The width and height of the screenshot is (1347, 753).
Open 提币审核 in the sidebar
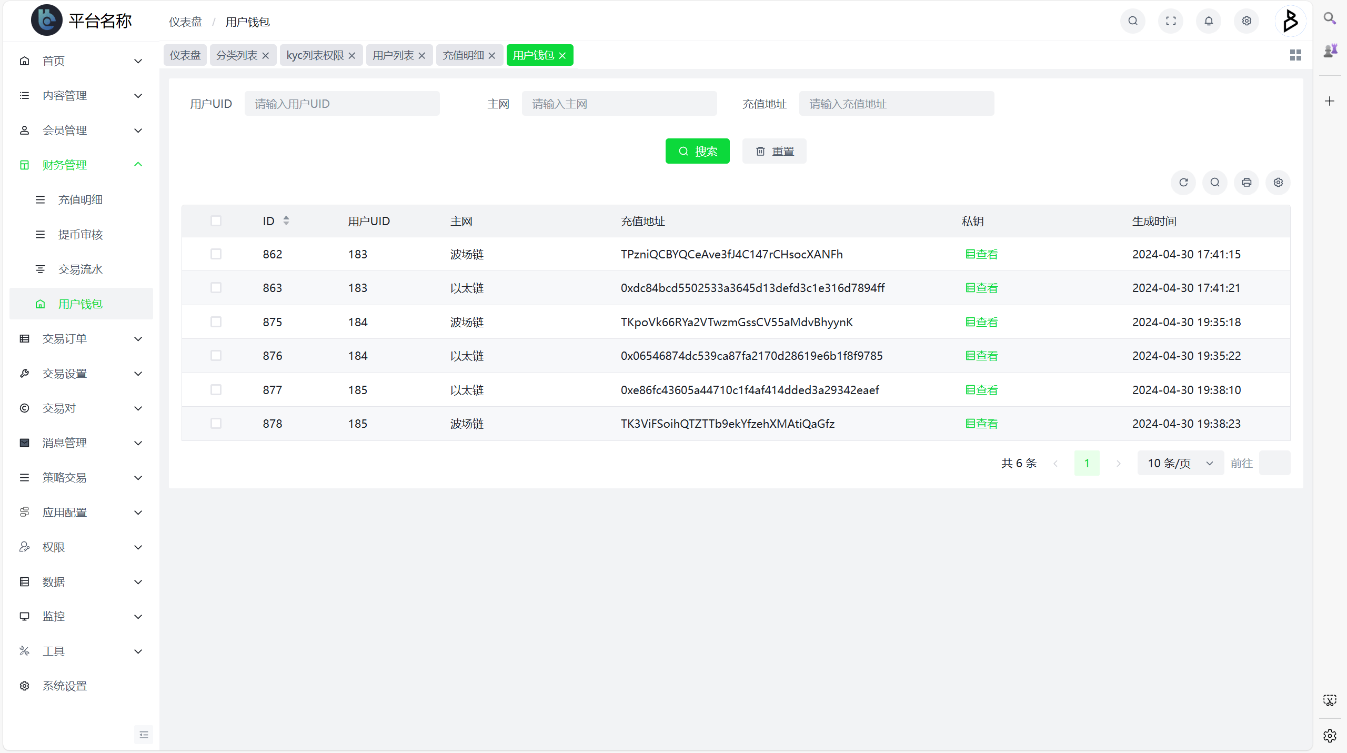coord(81,235)
